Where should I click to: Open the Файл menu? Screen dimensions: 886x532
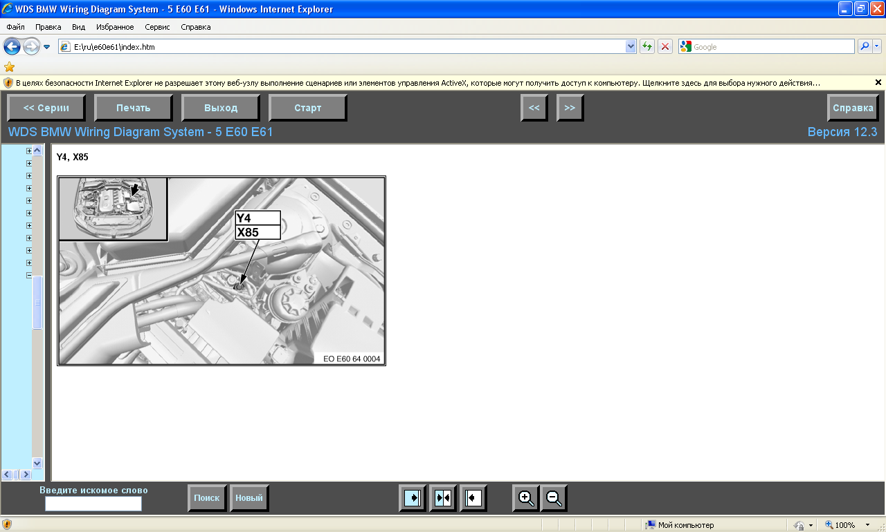tap(15, 27)
